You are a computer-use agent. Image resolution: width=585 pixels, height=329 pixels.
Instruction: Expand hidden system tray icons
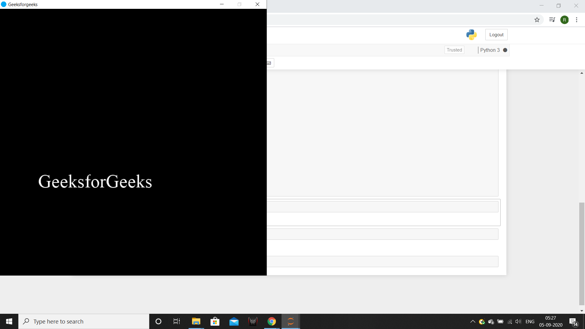coord(473,321)
